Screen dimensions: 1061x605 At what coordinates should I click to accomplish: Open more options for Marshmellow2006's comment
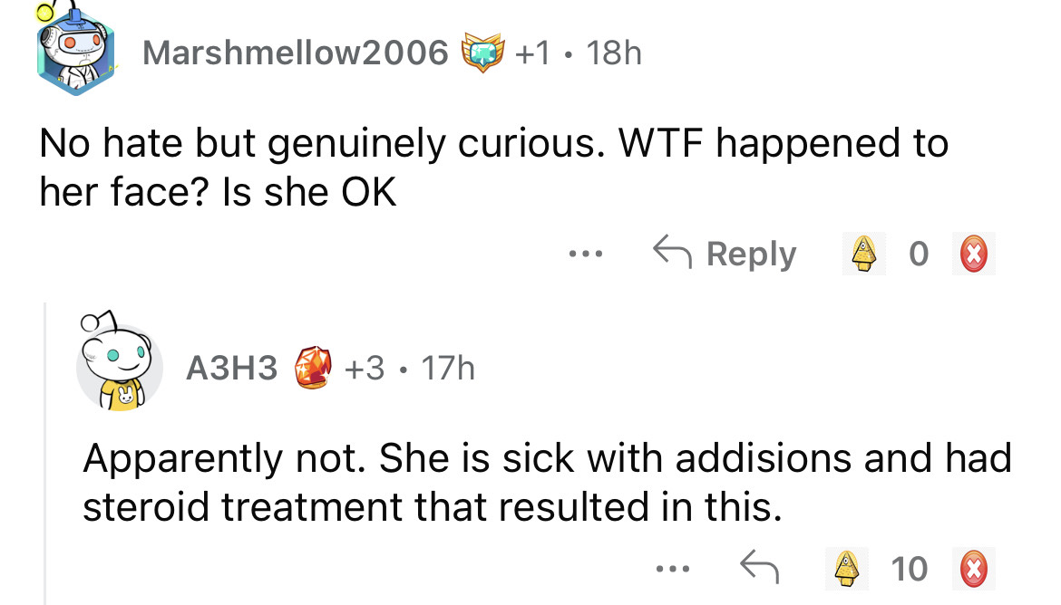pyautogui.click(x=581, y=254)
